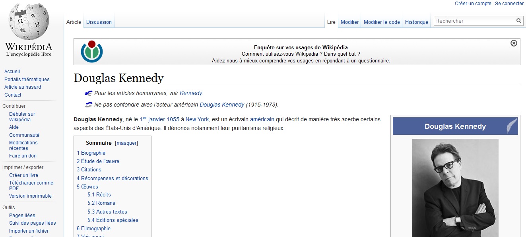The image size is (526, 237).
Task: Switch to the Discussion tab
Action: tap(99, 22)
